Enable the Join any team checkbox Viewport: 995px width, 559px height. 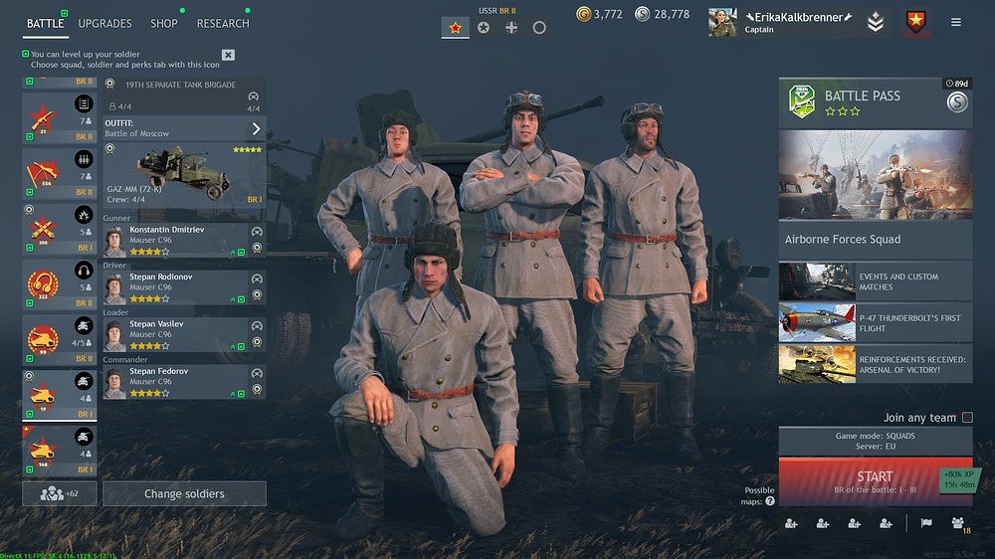coord(967,417)
